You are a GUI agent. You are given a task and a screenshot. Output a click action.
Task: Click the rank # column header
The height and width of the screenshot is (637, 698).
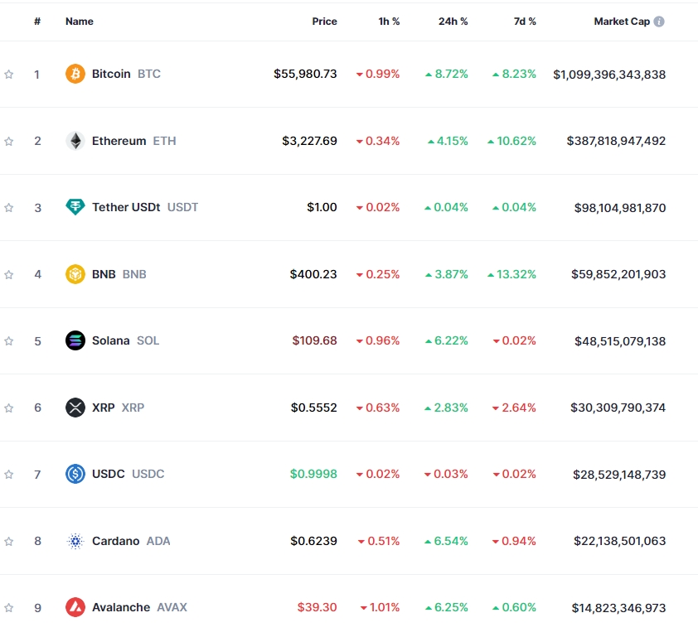click(x=37, y=22)
